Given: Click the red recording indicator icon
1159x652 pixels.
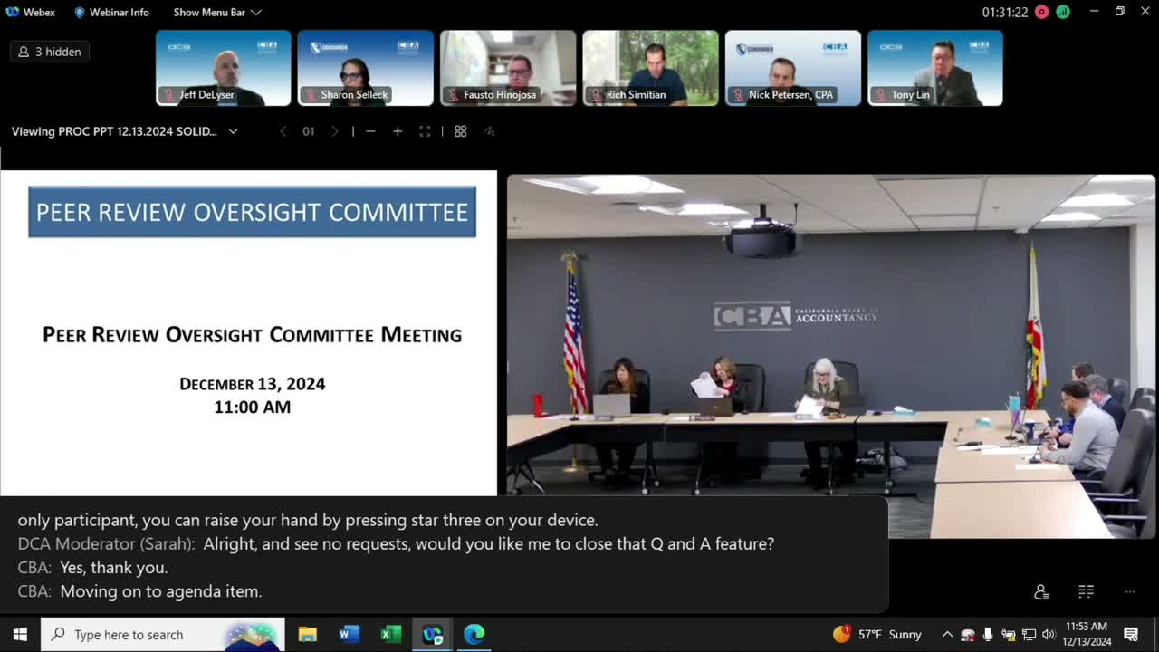Looking at the screenshot, I should coord(1041,12).
